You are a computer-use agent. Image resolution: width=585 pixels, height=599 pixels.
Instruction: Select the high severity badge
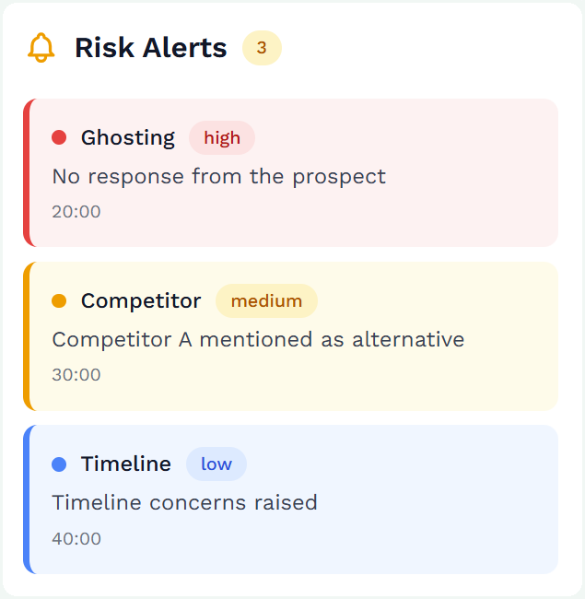coord(222,137)
